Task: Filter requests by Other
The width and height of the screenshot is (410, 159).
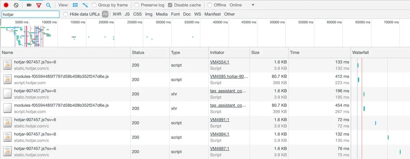Action: (x=230, y=14)
